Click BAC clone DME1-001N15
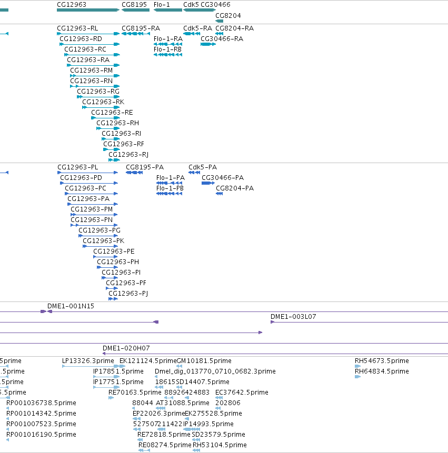The width and height of the screenshot is (448, 453). (x=248, y=311)
